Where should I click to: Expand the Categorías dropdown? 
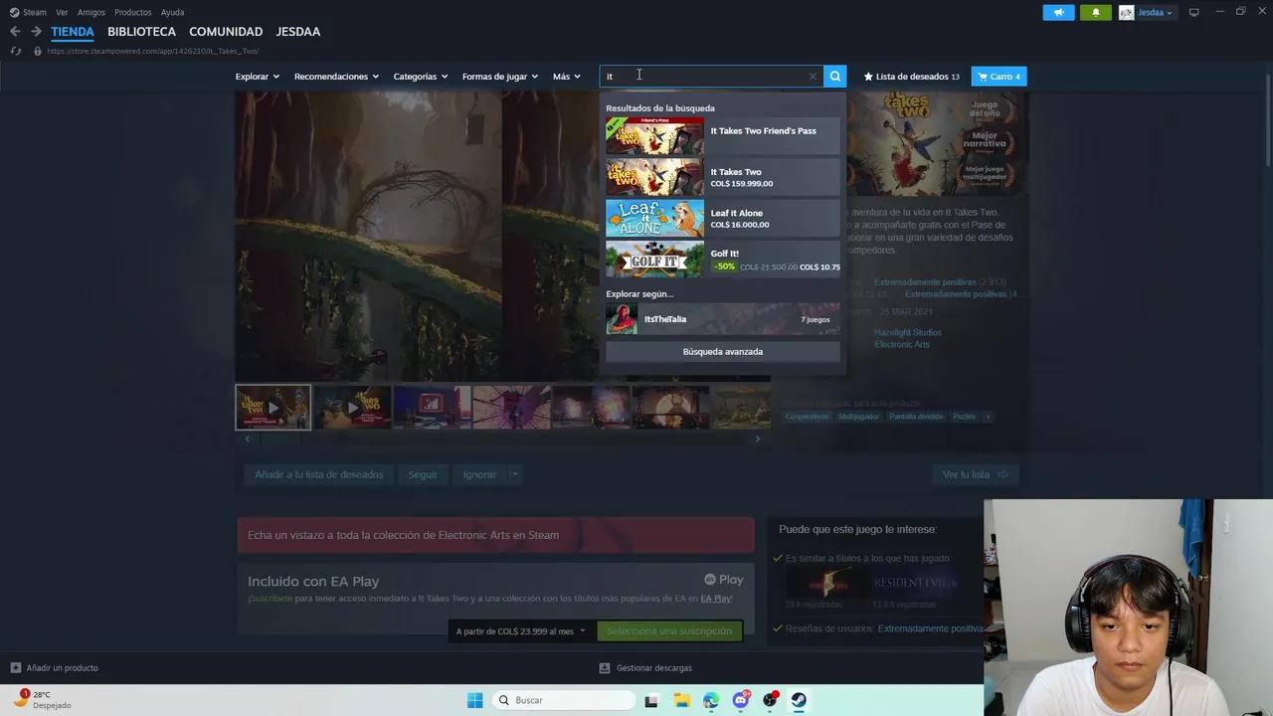click(420, 77)
